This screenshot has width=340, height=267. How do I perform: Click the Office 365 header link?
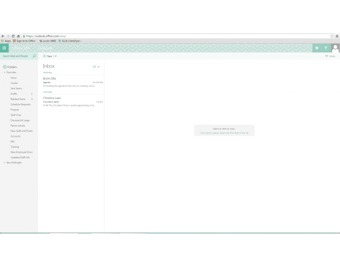pyautogui.click(x=21, y=48)
